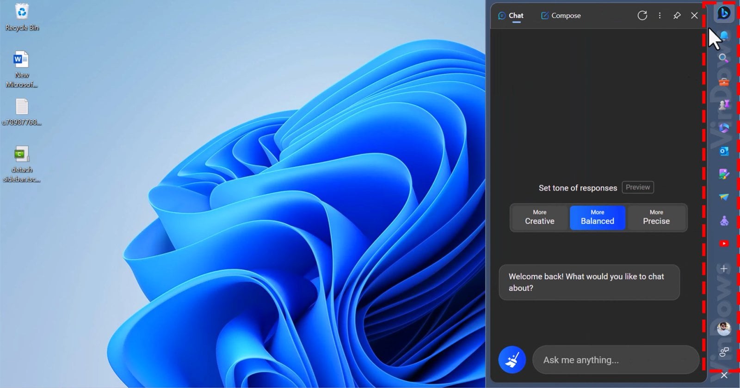Click the Refresh button in chat header
Viewport: 740px width, 388px height.
click(642, 16)
